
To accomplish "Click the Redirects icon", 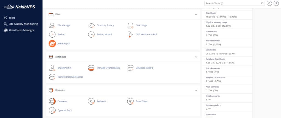I will click(91, 101).
